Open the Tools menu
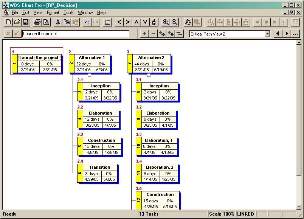Screen dimensions: 304x219 [x=68, y=12]
